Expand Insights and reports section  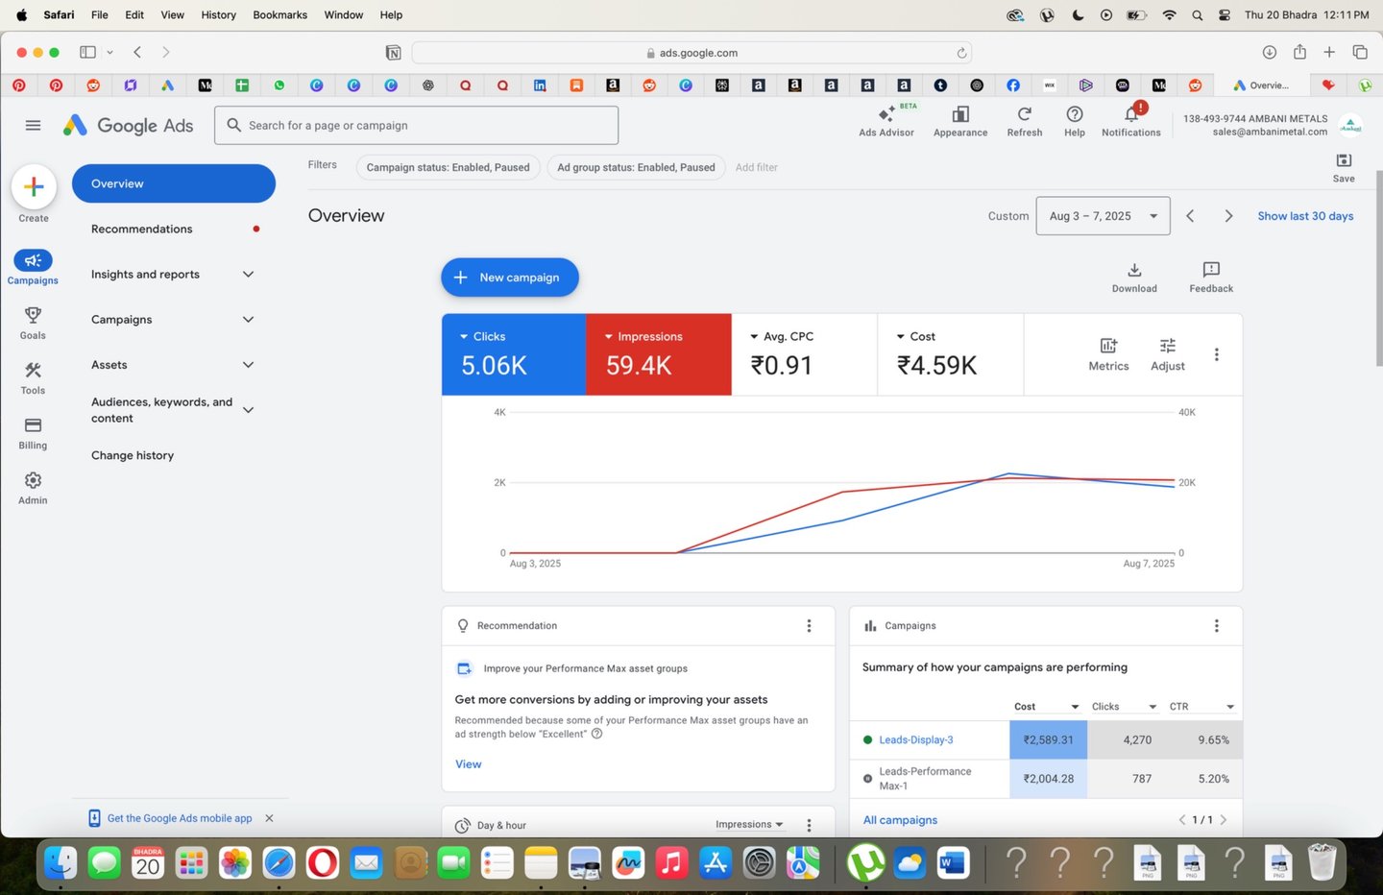pyautogui.click(x=248, y=275)
